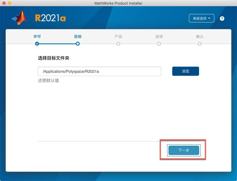Image resolution: width=237 pixels, height=181 pixels.
Task: Click the R2021a release logo text
Action: click(50, 18)
